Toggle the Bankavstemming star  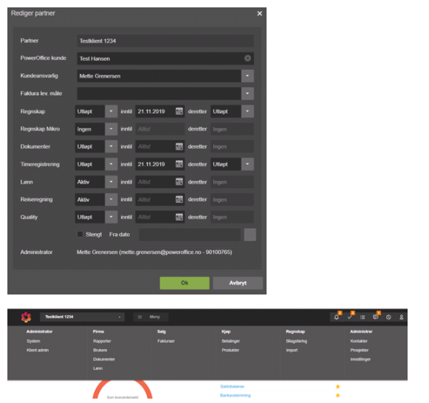(x=338, y=395)
